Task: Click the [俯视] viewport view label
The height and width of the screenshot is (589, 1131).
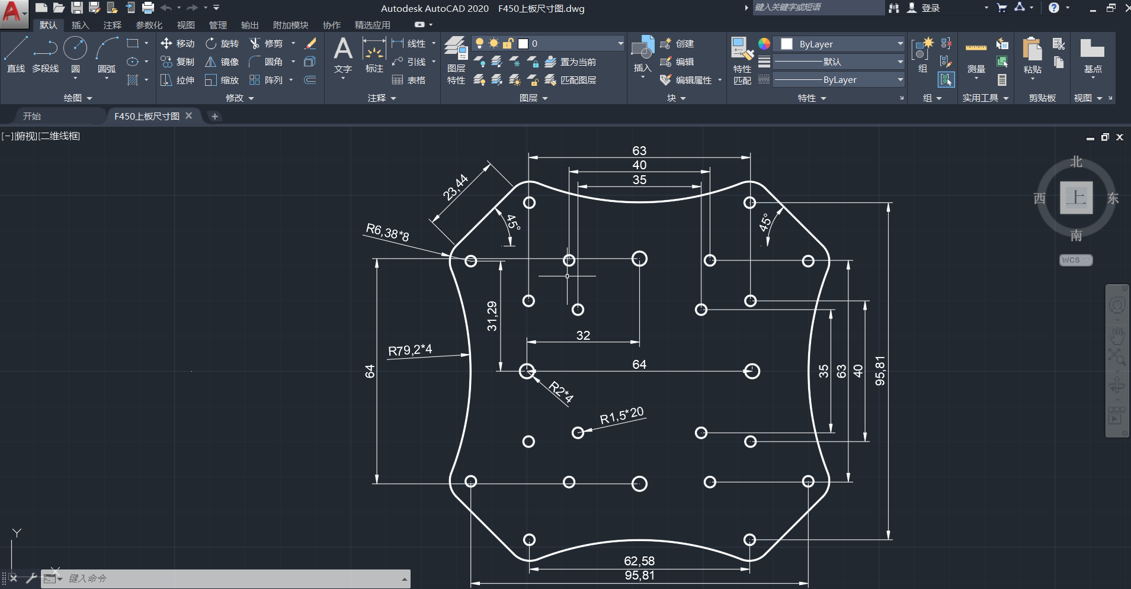Action: [x=25, y=136]
